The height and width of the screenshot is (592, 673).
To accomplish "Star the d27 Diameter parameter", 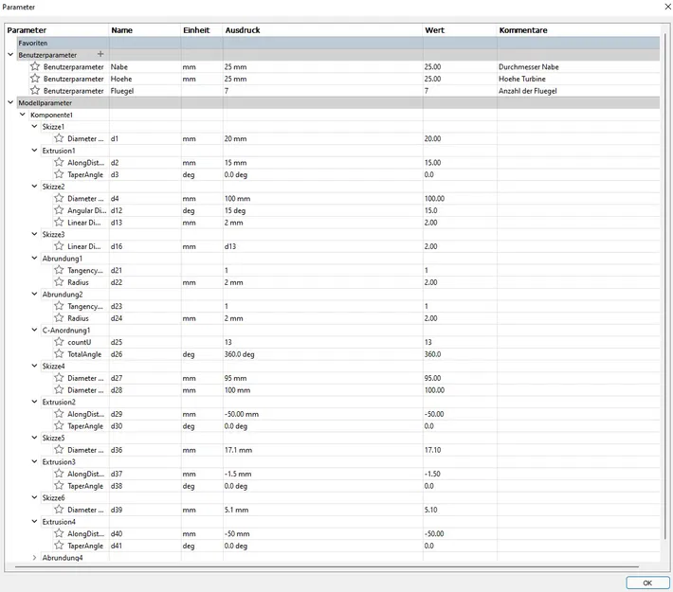I will [59, 378].
